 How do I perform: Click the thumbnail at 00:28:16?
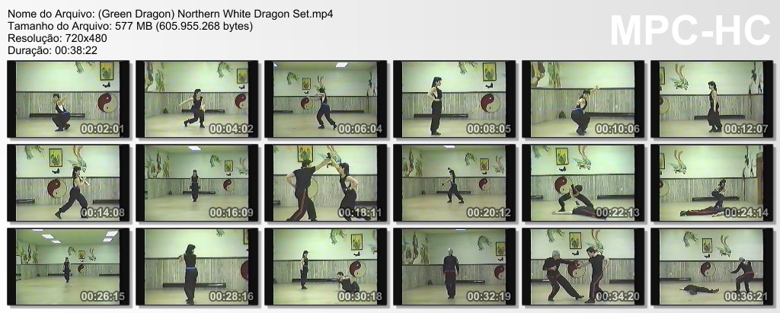197,267
